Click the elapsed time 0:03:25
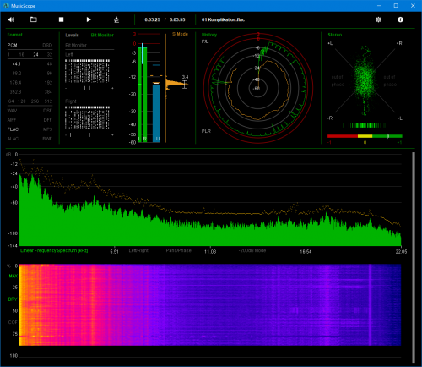 point(152,19)
